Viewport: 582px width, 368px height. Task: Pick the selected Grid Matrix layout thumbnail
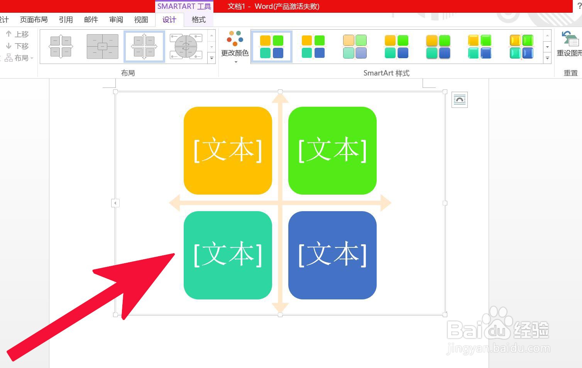144,47
